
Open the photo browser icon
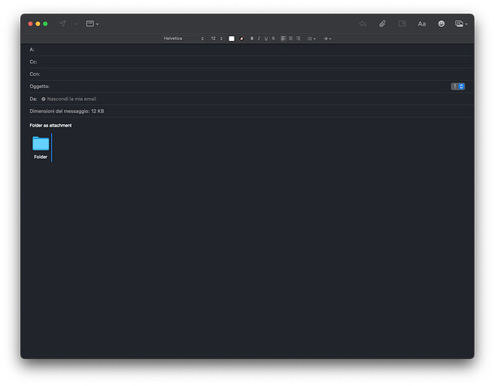pyautogui.click(x=461, y=24)
